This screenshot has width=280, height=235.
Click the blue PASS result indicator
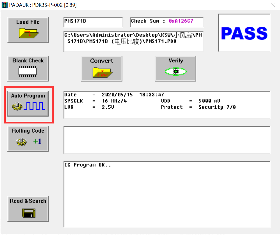pos(244,33)
